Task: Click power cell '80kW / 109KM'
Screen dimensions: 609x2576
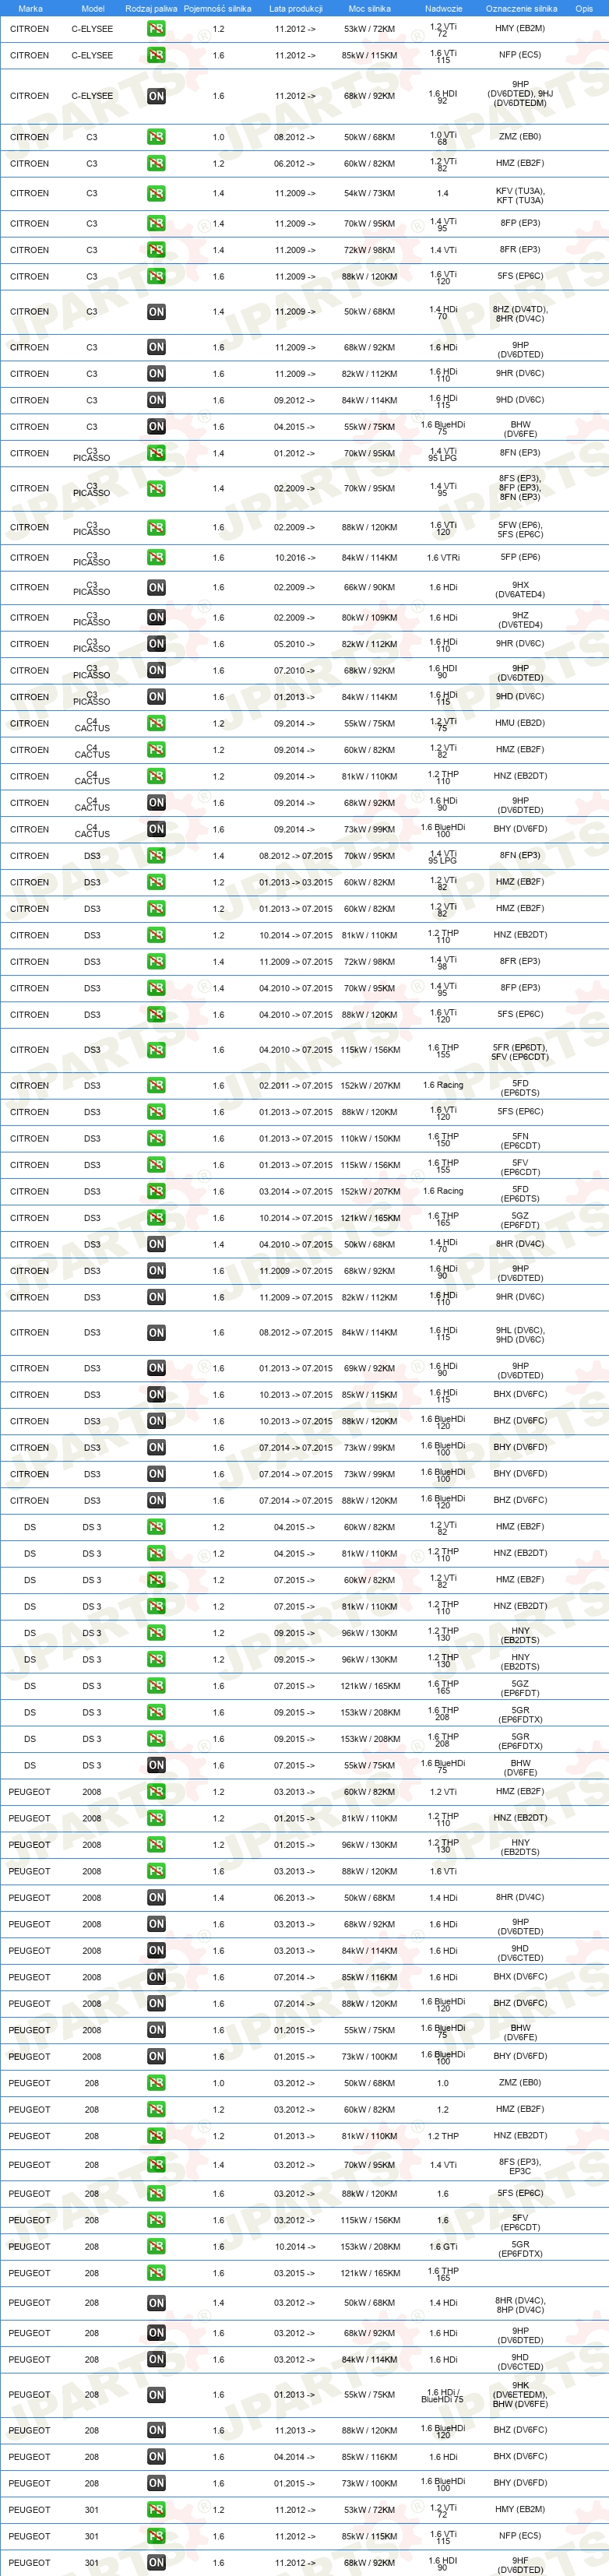Action: click(x=369, y=618)
